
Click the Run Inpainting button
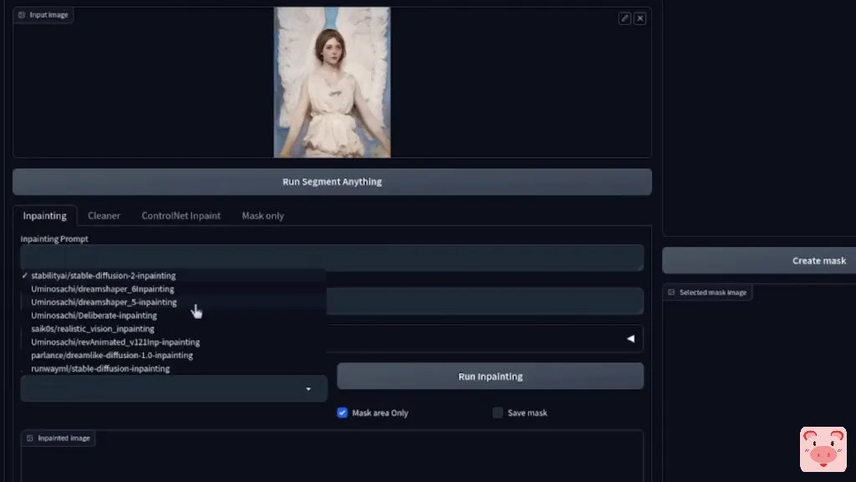pyautogui.click(x=490, y=376)
